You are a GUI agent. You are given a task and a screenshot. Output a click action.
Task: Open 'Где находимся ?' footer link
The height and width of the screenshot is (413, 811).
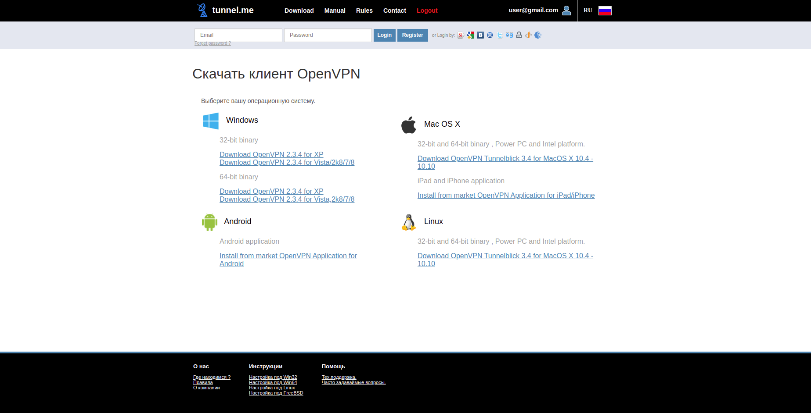212,377
